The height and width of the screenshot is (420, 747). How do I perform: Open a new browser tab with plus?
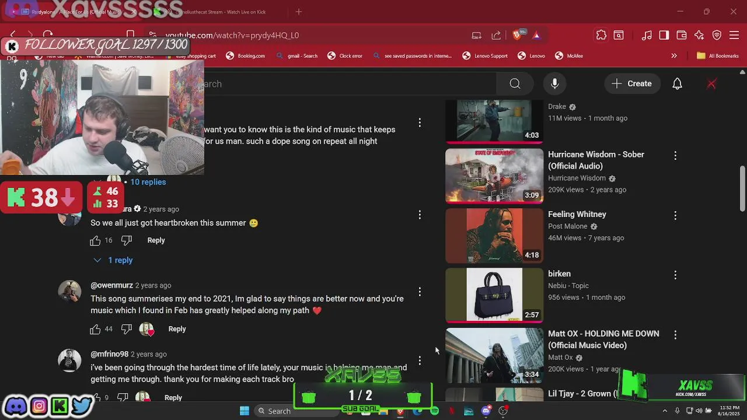coord(299,12)
